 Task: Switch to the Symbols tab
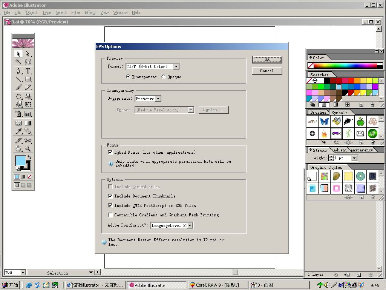coord(339,113)
